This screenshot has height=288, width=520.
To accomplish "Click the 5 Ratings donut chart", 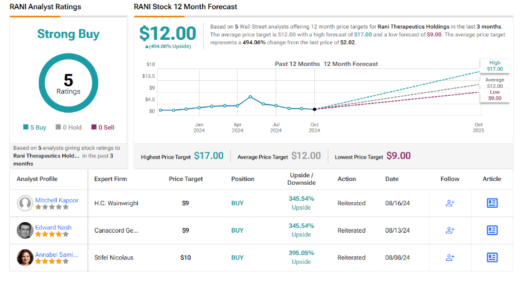I will (69, 83).
